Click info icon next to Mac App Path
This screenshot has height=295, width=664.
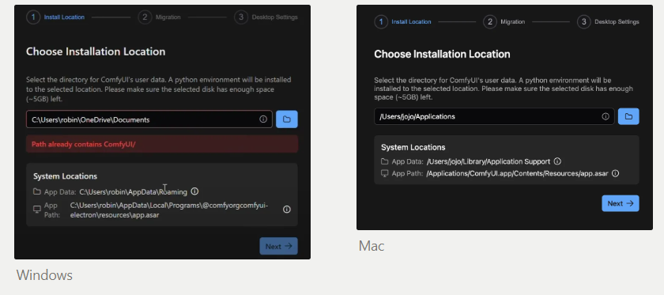(x=615, y=173)
